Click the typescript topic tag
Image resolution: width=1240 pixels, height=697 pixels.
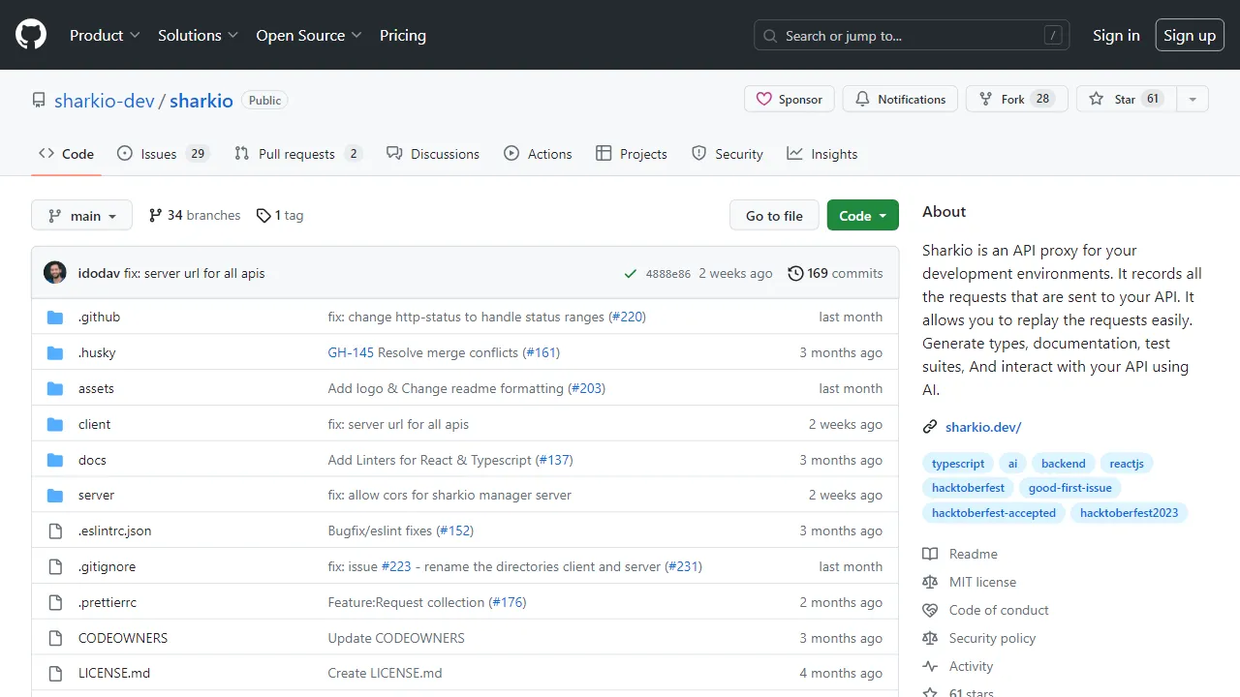(958, 464)
